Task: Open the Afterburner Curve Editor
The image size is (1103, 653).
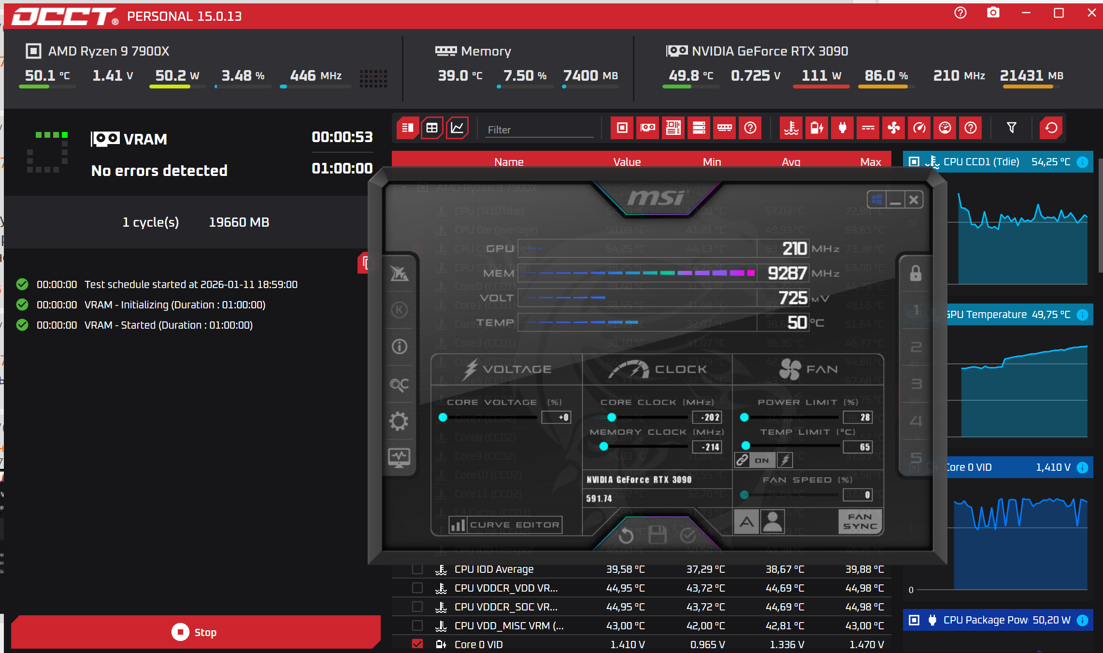Action: click(x=505, y=525)
